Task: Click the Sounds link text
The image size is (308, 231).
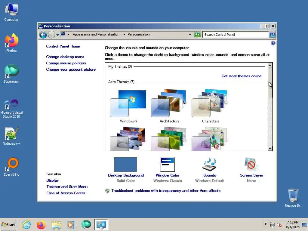Action: click(210, 175)
